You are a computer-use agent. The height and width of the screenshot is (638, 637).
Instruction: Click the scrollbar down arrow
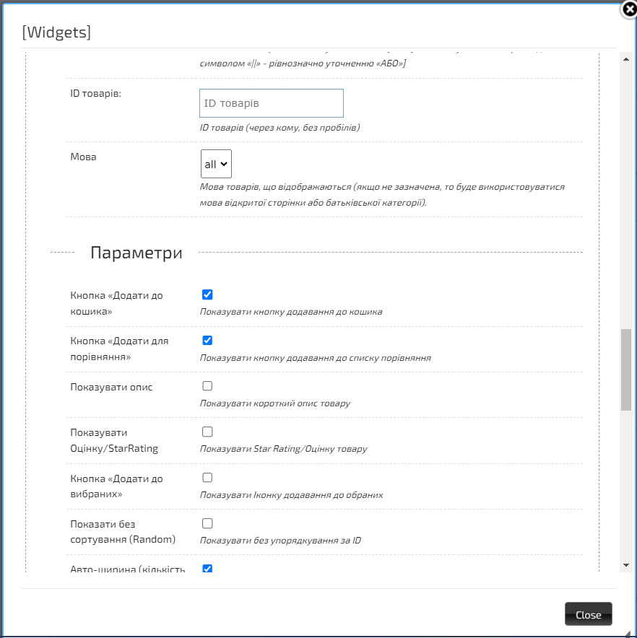pyautogui.click(x=625, y=564)
